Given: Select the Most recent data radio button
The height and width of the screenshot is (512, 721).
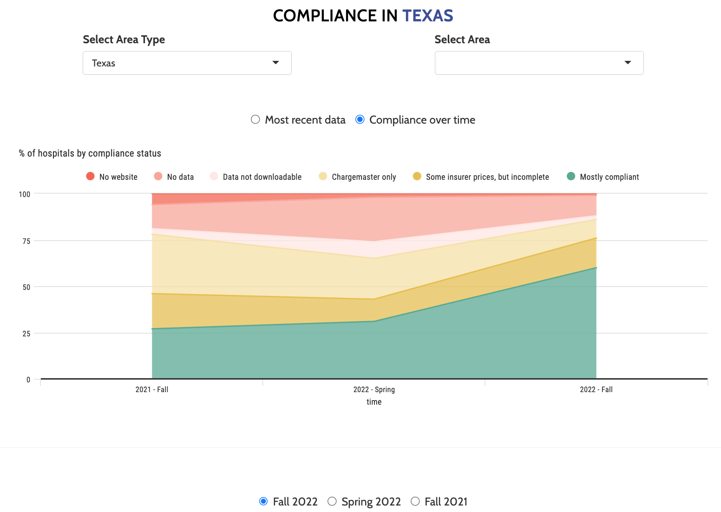Looking at the screenshot, I should point(255,119).
